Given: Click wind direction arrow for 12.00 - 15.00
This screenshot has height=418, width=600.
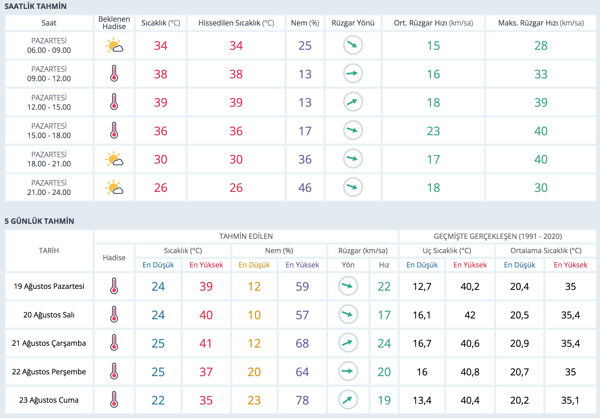Looking at the screenshot, I should tap(353, 102).
